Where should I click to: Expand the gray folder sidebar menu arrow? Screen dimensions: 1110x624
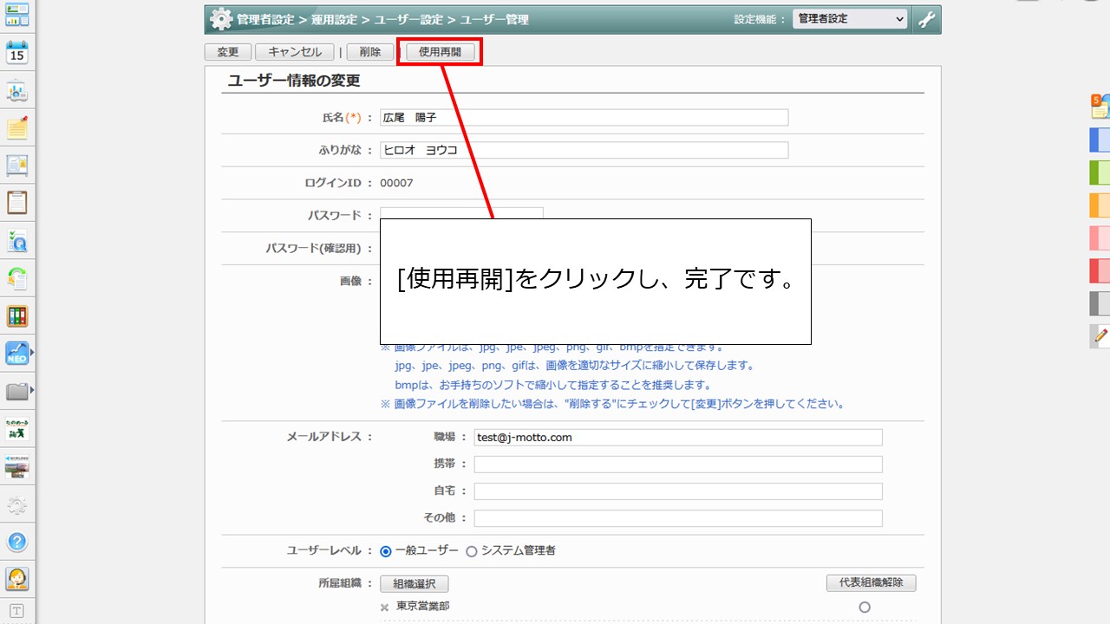pos(32,391)
